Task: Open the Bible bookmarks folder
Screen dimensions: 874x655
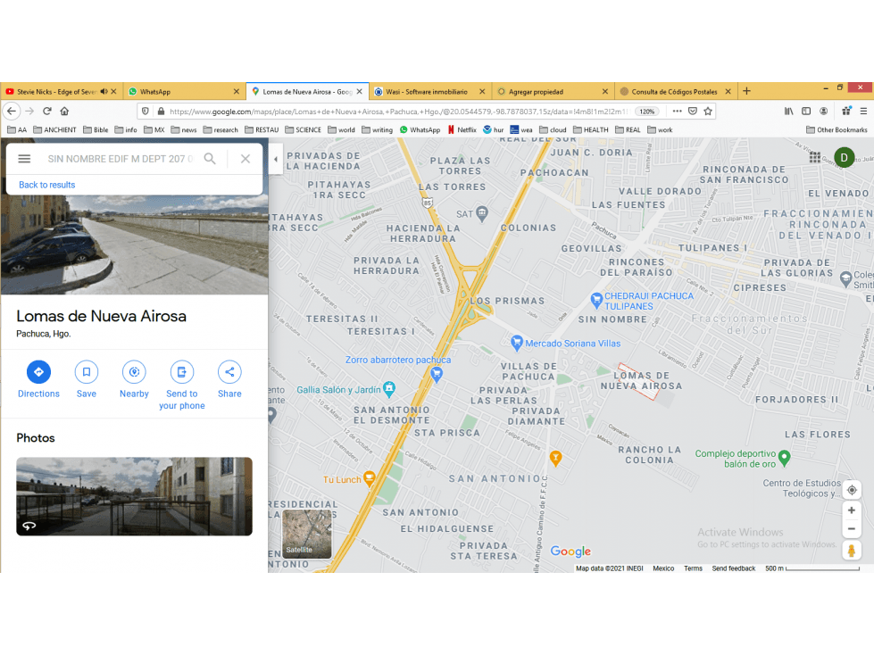Action: coord(96,129)
